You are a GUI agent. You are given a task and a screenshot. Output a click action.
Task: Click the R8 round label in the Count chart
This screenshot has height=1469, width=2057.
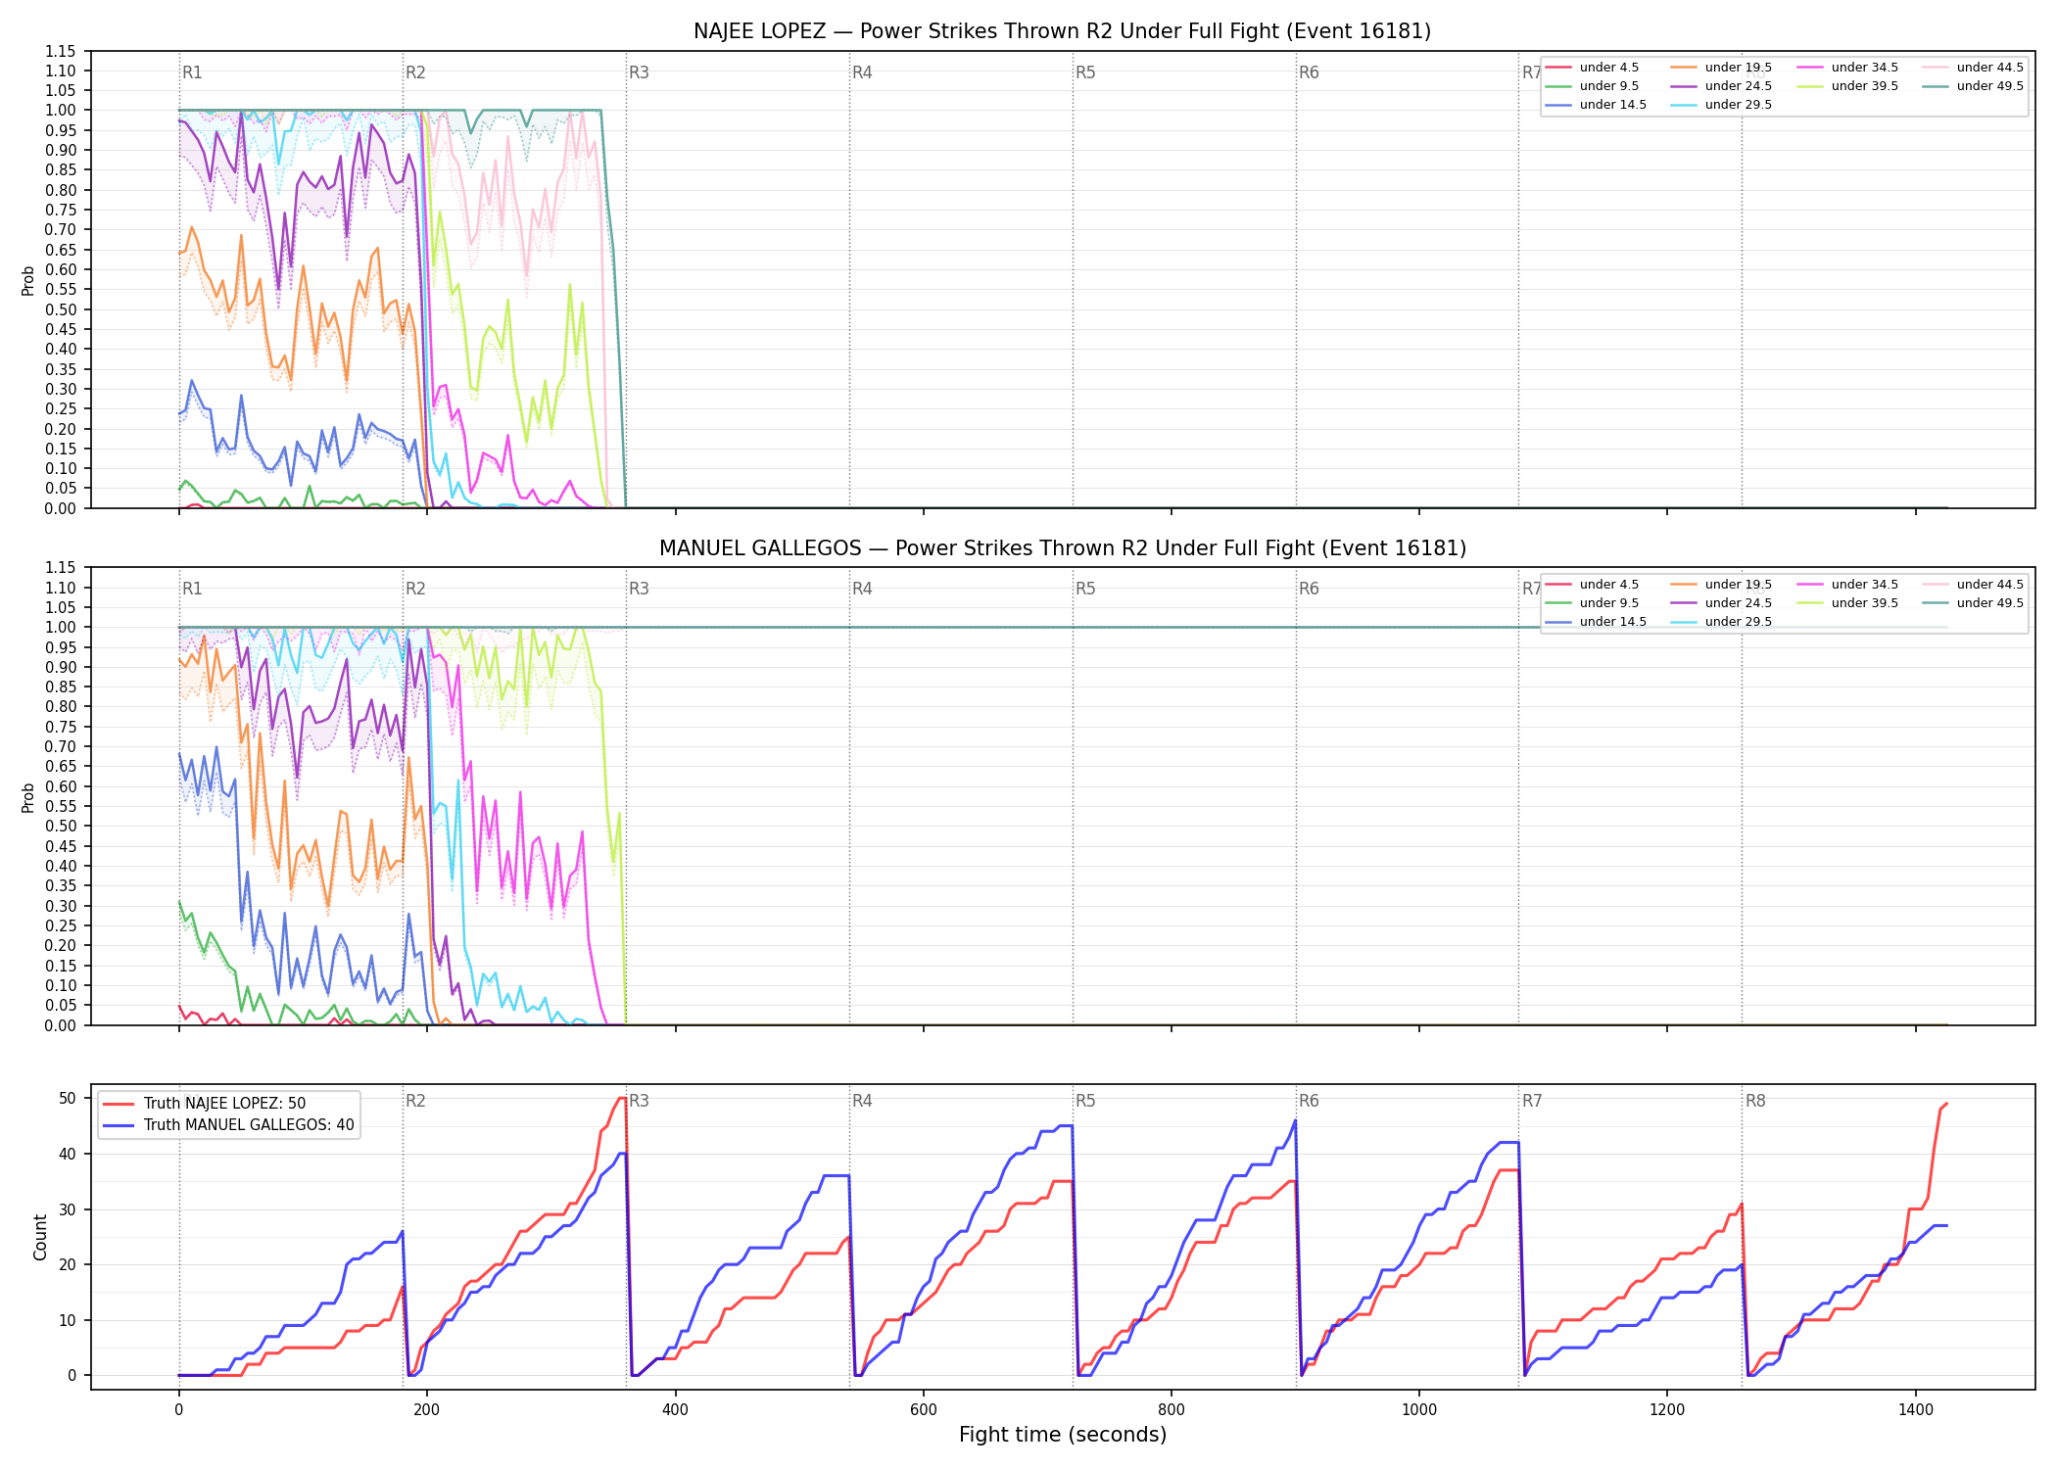click(x=1755, y=1101)
